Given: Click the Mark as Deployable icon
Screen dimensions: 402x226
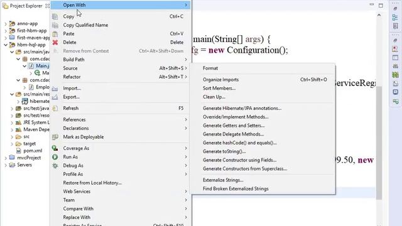Looking at the screenshot, I should point(55,137).
